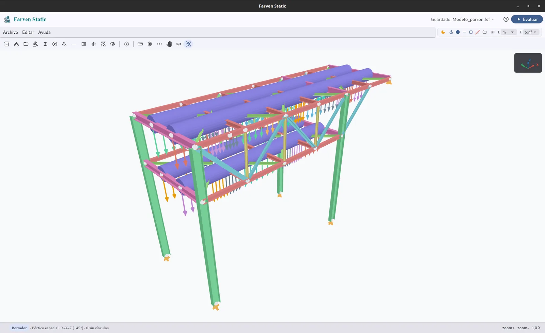The height and width of the screenshot is (333, 545).
Task: Open length unit dropdown showing m
Action: click(508, 32)
